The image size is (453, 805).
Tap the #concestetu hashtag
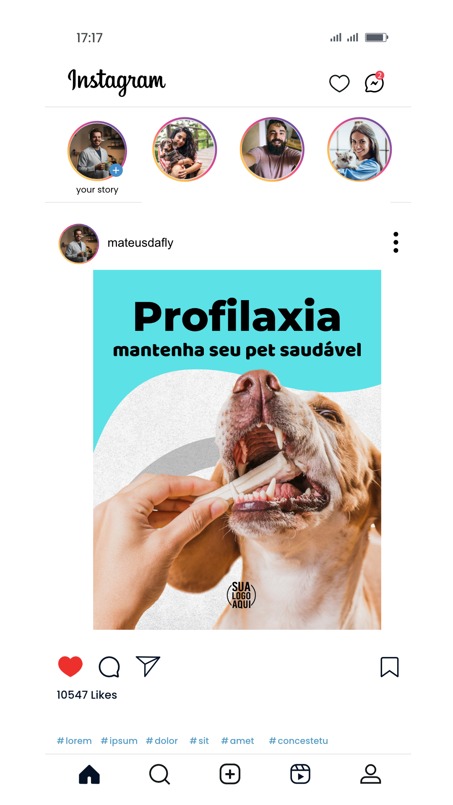(x=299, y=741)
